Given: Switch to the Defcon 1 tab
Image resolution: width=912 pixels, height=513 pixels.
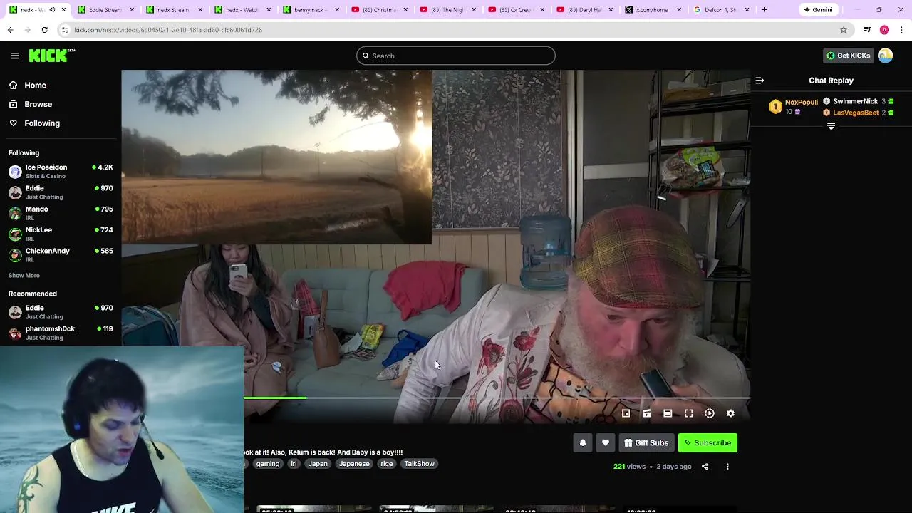Looking at the screenshot, I should click(x=720, y=10).
